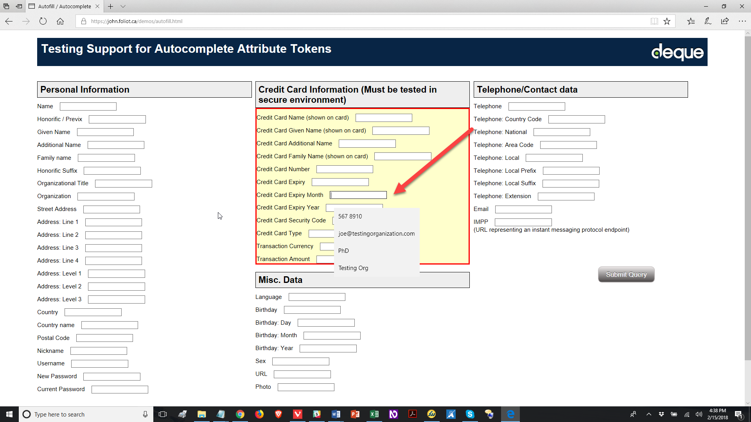Open a new tab with plus button
The width and height of the screenshot is (751, 422).
point(111,6)
